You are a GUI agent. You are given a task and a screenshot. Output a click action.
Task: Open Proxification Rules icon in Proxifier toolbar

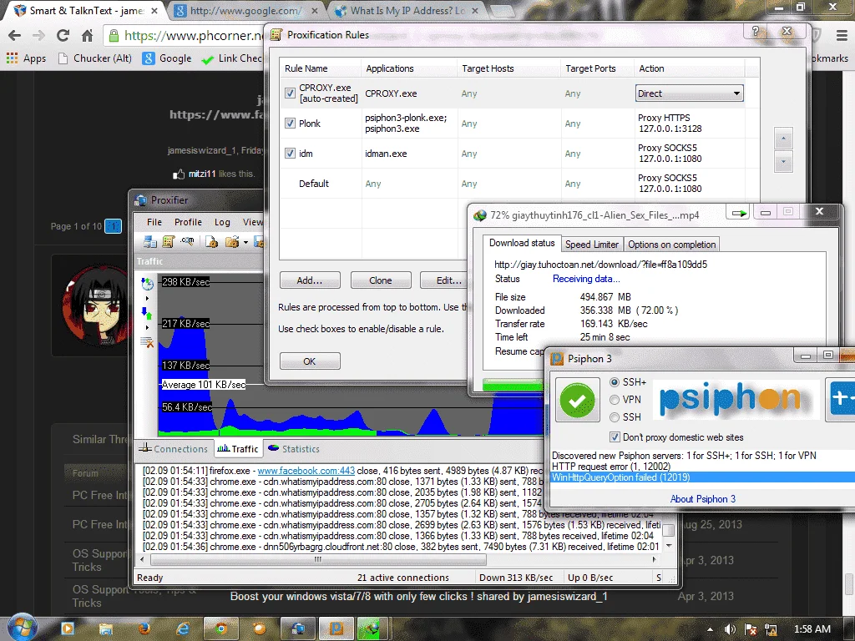(169, 241)
